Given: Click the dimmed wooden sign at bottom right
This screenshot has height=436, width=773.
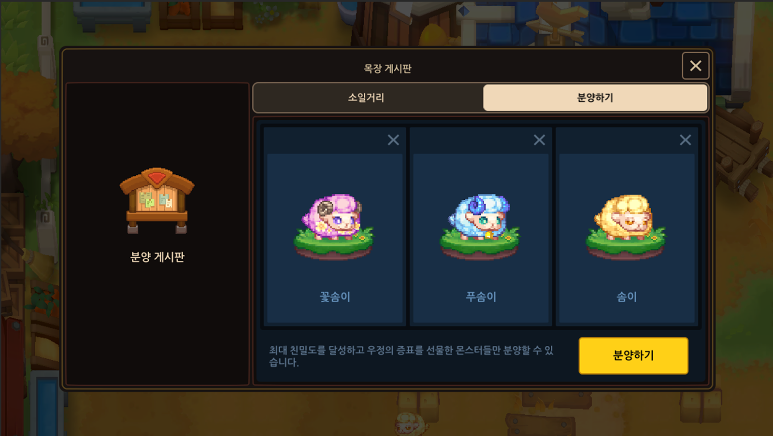Looking at the screenshot, I should click(x=540, y=424).
